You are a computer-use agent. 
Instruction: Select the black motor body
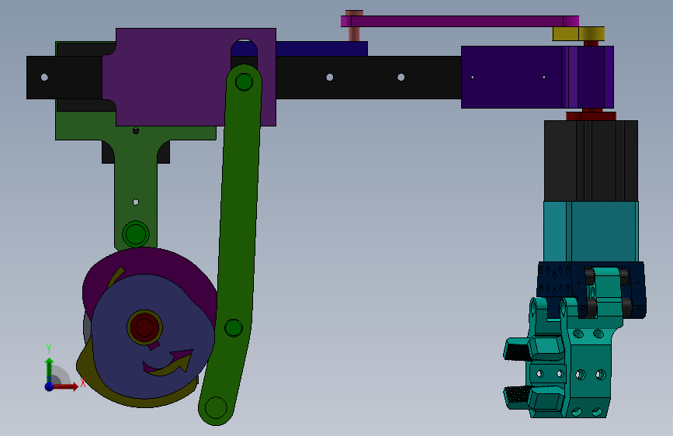click(591, 161)
